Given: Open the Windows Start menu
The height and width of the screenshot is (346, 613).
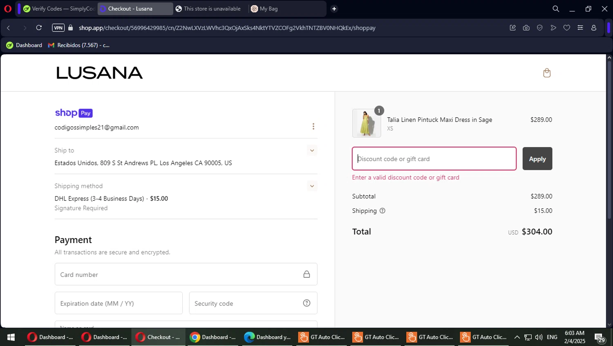Looking at the screenshot, I should pos(11,337).
